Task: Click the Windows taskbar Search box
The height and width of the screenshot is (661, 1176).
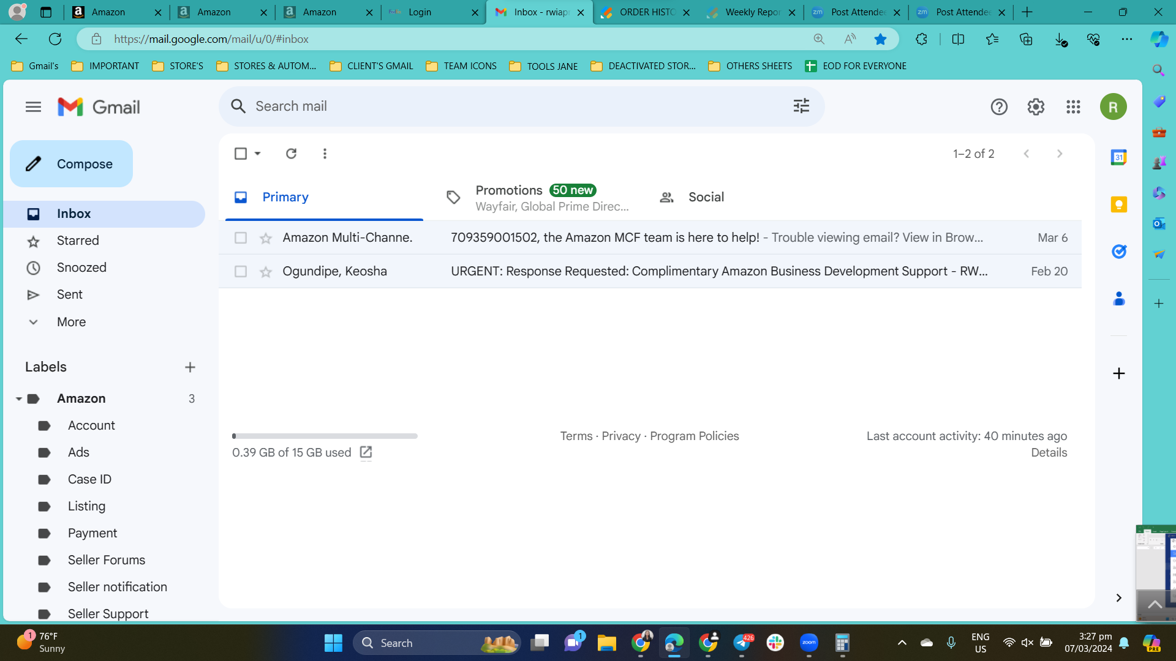Action: [436, 643]
